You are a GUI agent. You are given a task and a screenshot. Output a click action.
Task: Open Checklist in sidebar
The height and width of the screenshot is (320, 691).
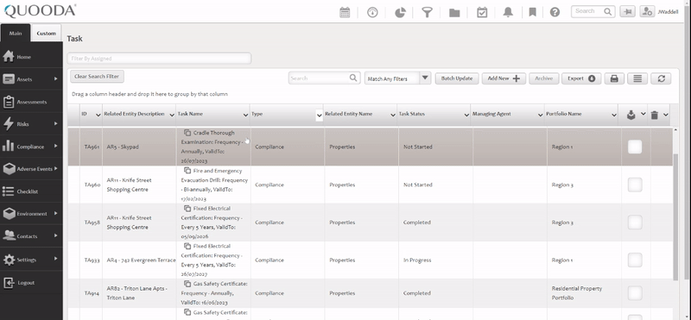click(31, 191)
